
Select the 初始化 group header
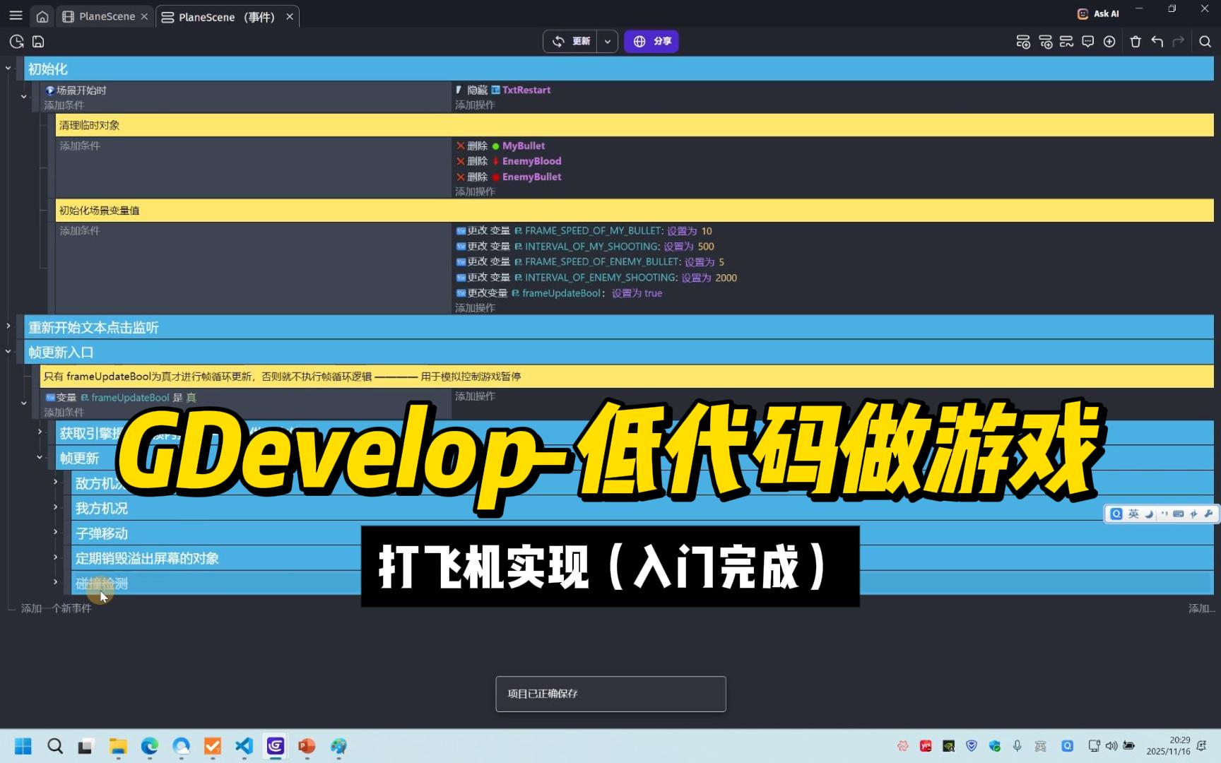[619, 69]
